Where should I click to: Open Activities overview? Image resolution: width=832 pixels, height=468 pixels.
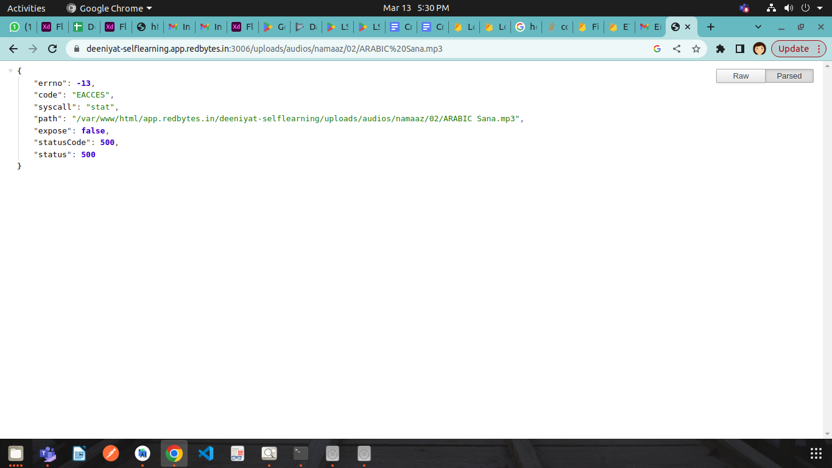pyautogui.click(x=26, y=9)
